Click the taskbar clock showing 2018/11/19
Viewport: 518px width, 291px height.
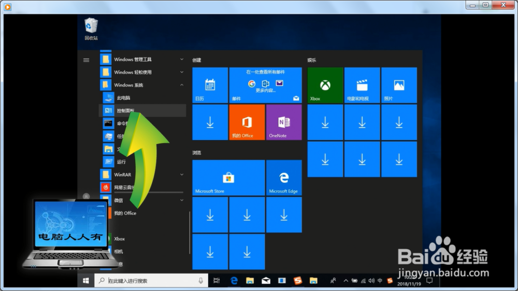point(409,281)
